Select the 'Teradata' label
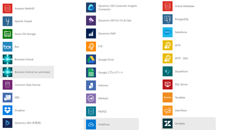 pyautogui.click(x=180, y=97)
